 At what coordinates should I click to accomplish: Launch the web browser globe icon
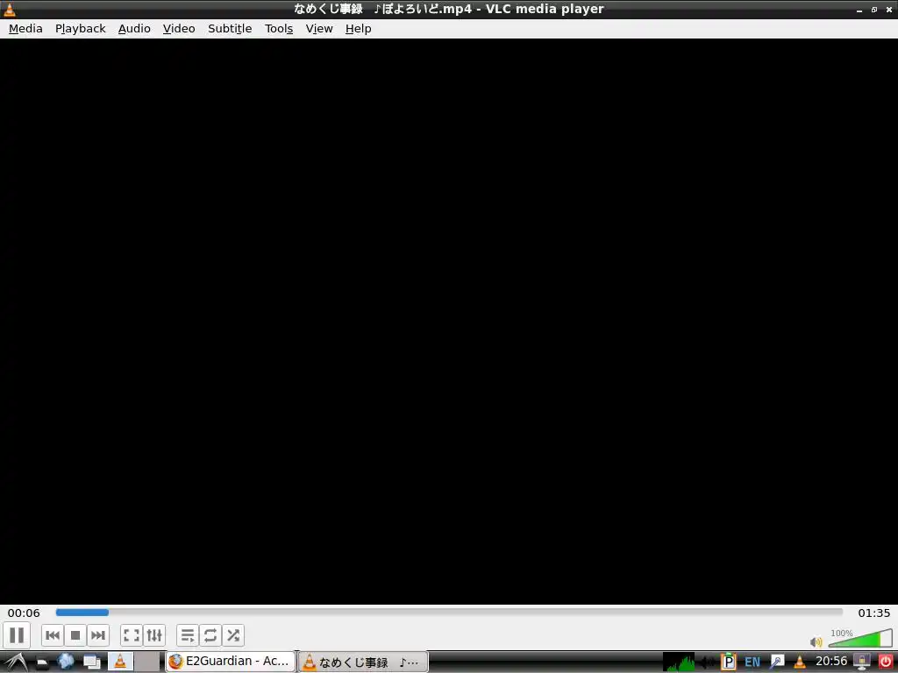pos(66,662)
